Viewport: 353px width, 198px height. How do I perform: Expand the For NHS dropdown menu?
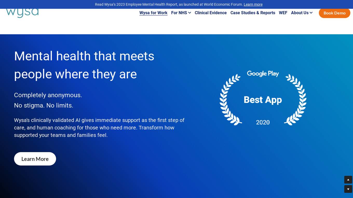(181, 13)
